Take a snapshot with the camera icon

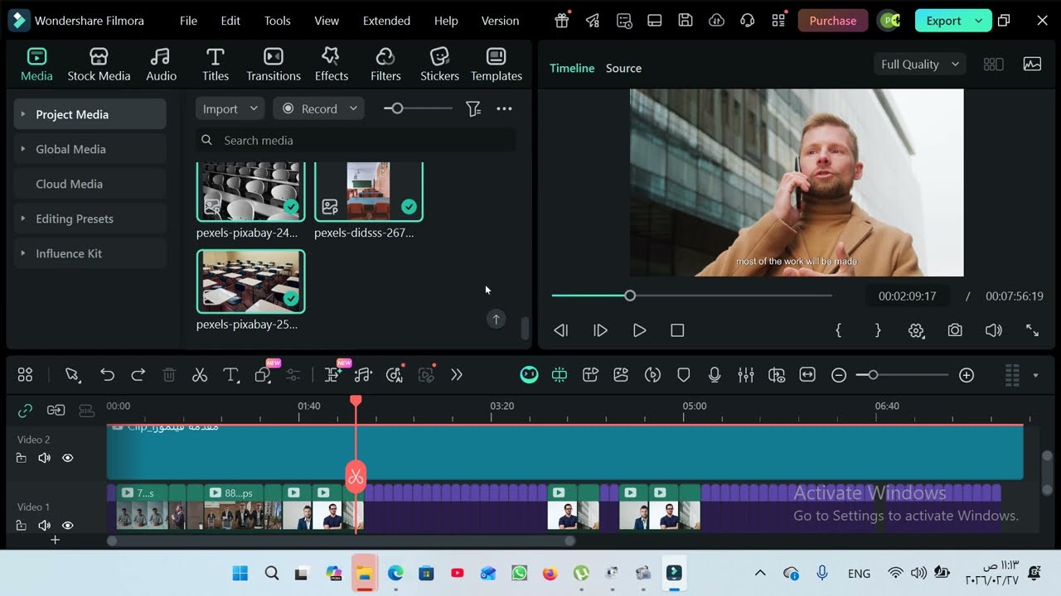point(955,330)
